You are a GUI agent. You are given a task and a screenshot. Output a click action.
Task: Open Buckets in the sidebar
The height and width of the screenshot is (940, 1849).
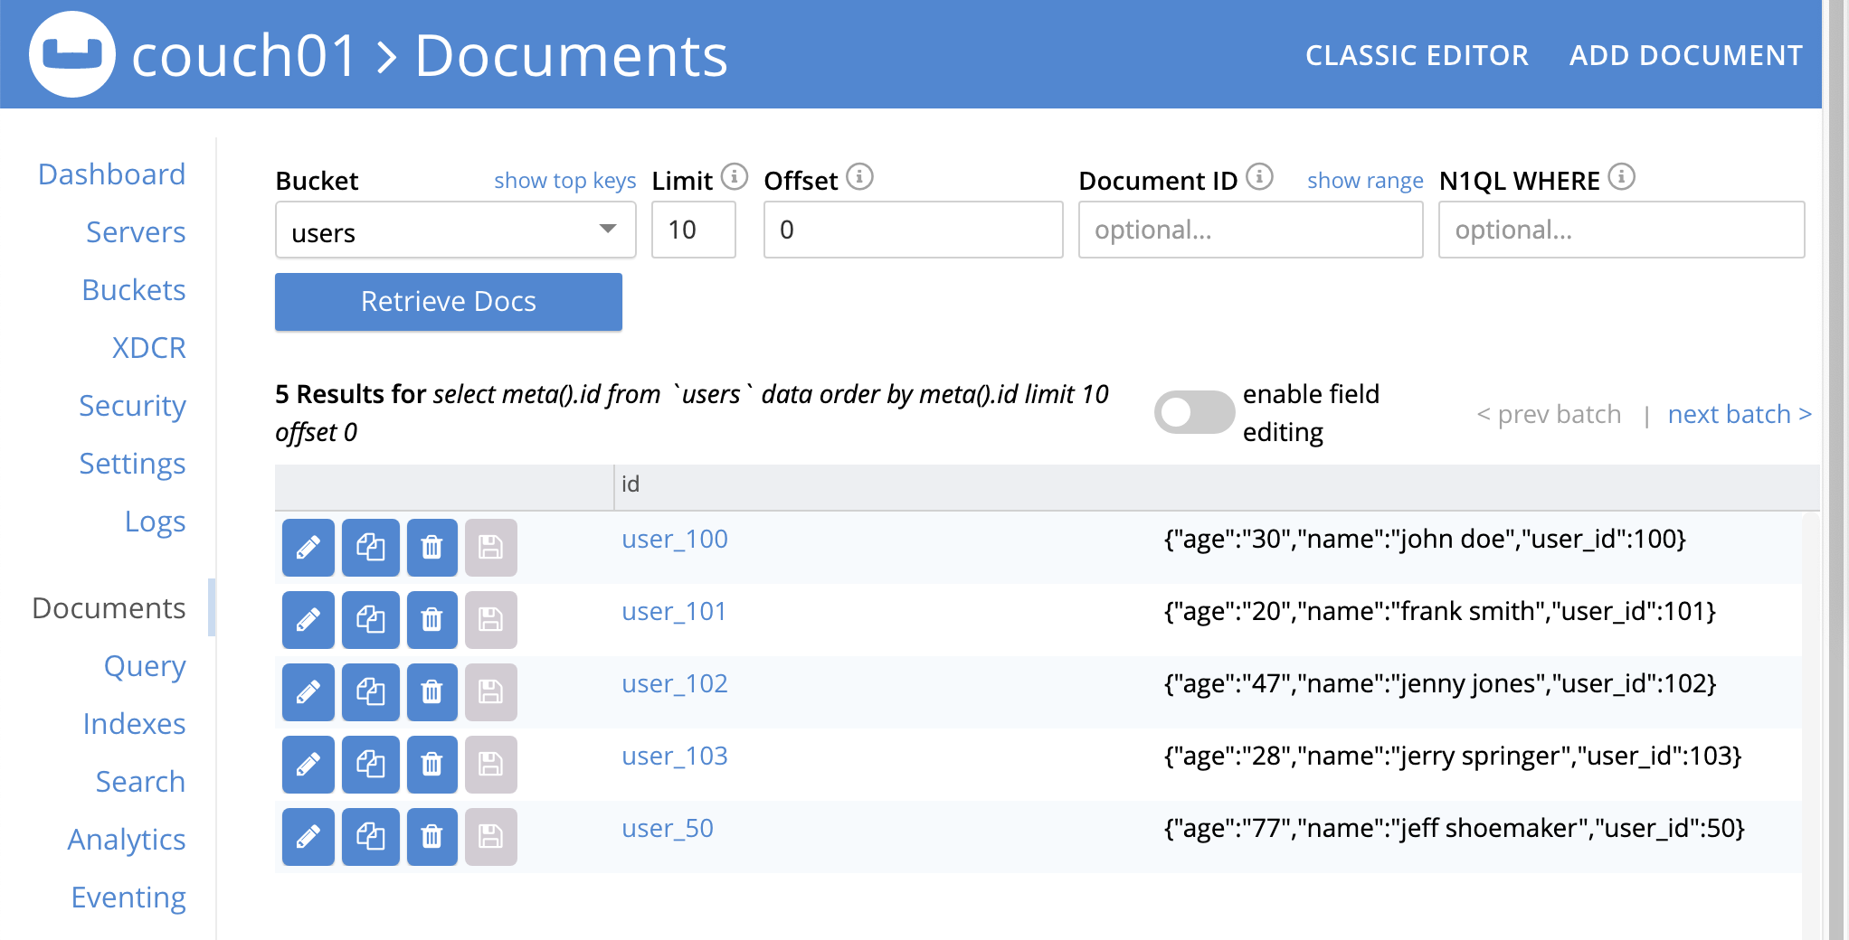pos(133,289)
